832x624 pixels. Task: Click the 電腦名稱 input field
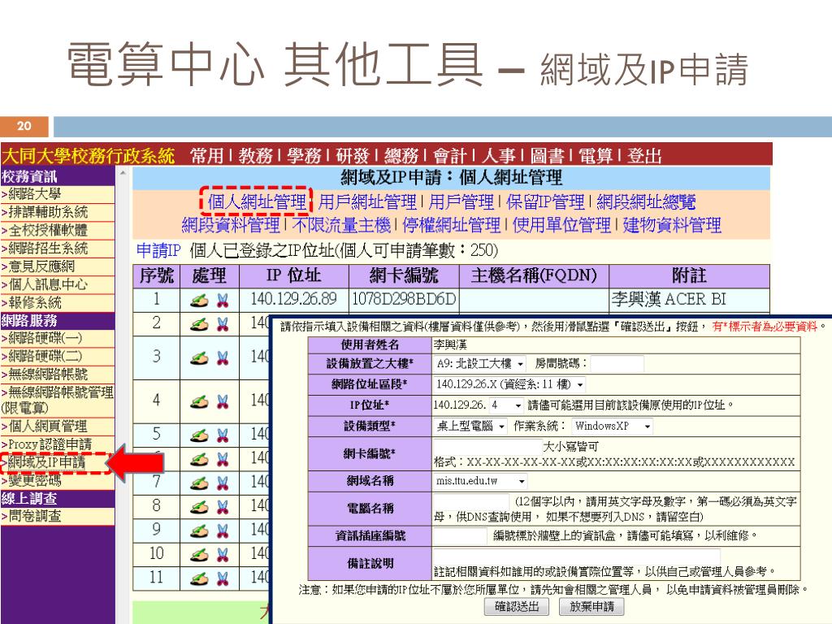tap(471, 501)
